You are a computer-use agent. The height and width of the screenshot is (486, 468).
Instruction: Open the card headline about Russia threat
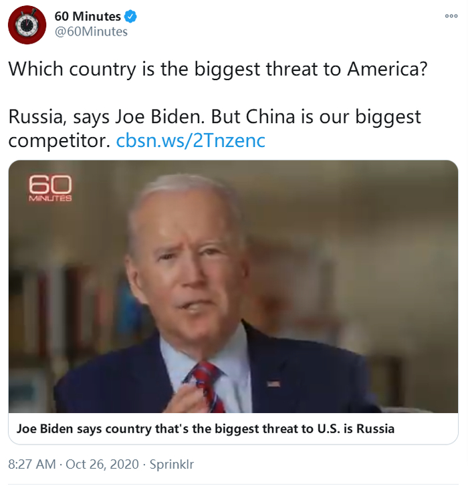click(205, 429)
